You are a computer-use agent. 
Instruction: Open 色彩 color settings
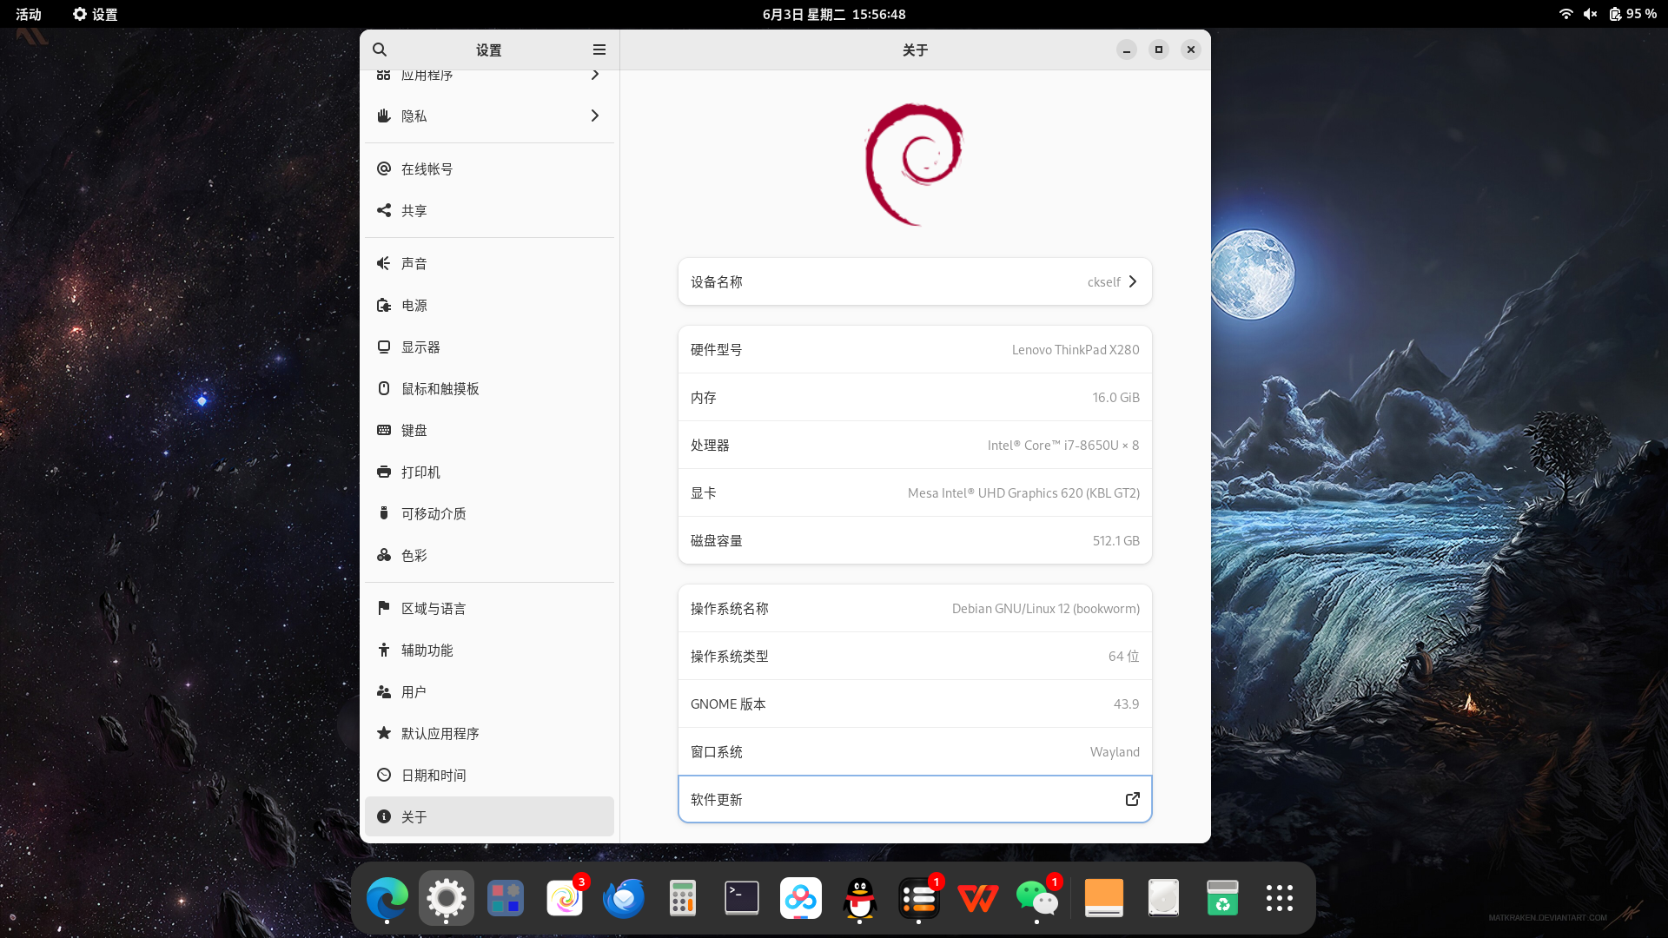(489, 555)
